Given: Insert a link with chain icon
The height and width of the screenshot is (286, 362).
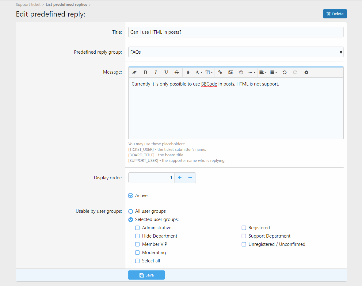Looking at the screenshot, I should coord(220,72).
